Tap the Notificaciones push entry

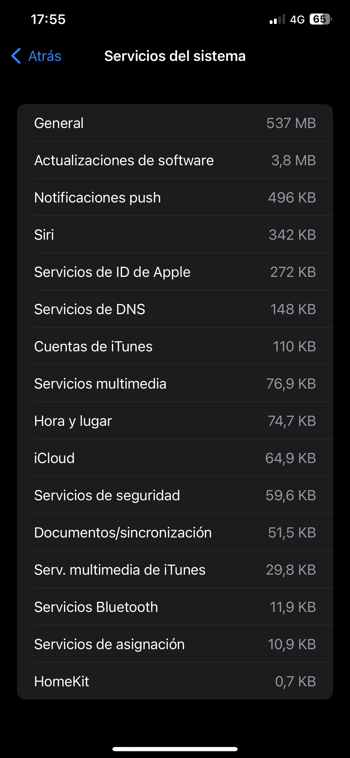coord(175,197)
